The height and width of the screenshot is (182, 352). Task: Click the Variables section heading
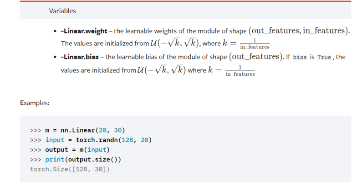pyautogui.click(x=62, y=10)
